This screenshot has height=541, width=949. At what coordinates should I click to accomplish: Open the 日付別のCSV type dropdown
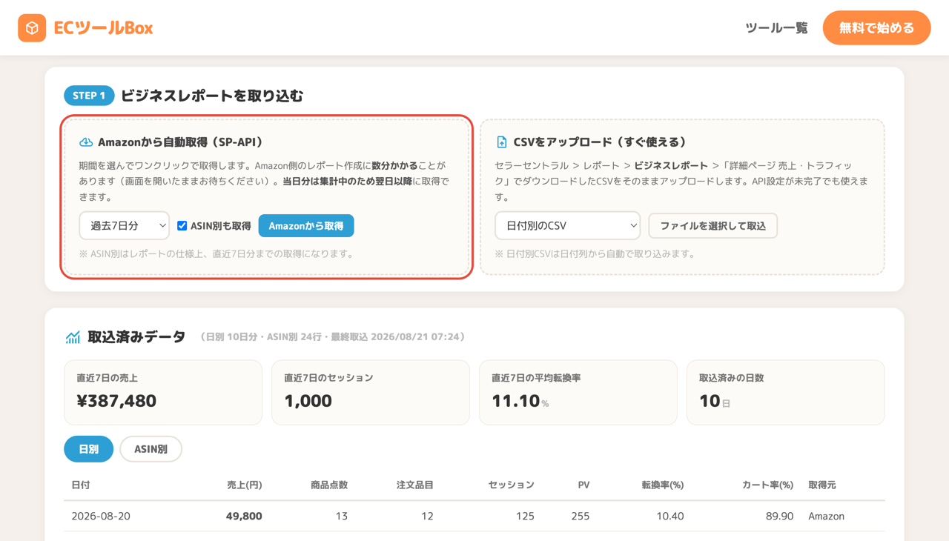(x=568, y=226)
